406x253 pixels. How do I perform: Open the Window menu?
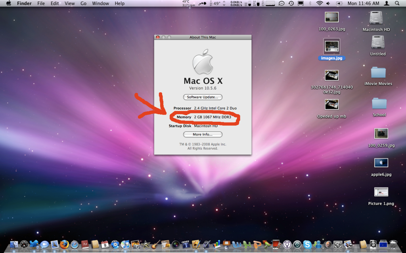[x=100, y=3]
